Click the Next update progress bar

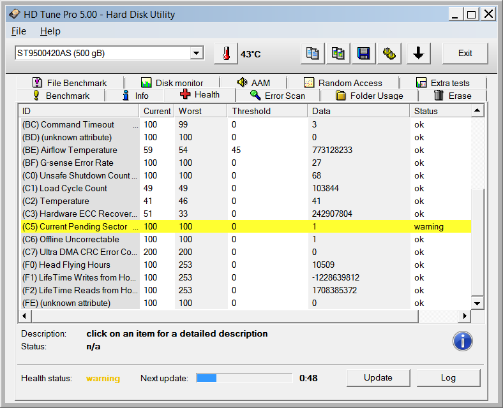tap(244, 378)
